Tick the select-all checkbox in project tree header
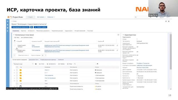 (x=17, y=67)
